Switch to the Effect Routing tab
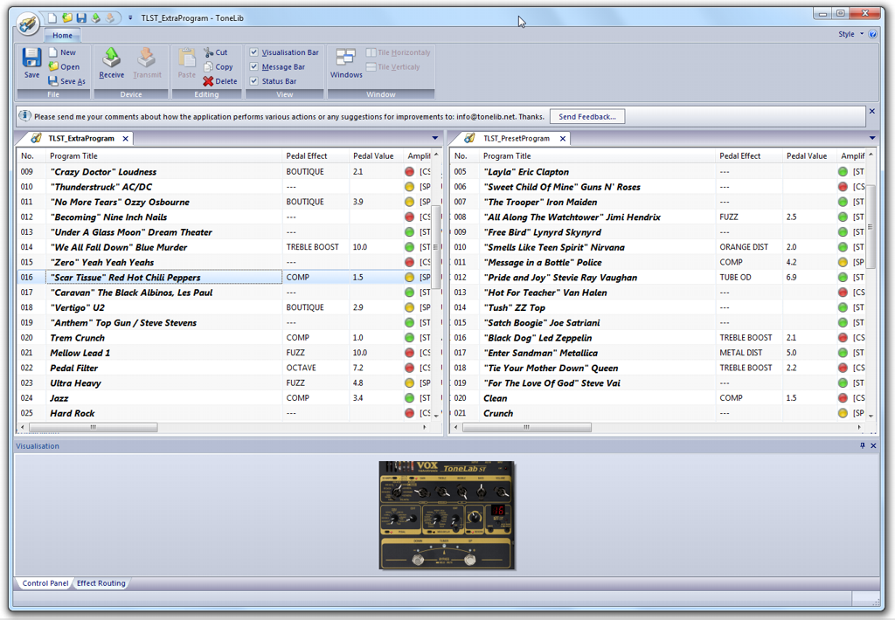The width and height of the screenshot is (895, 620). (101, 583)
